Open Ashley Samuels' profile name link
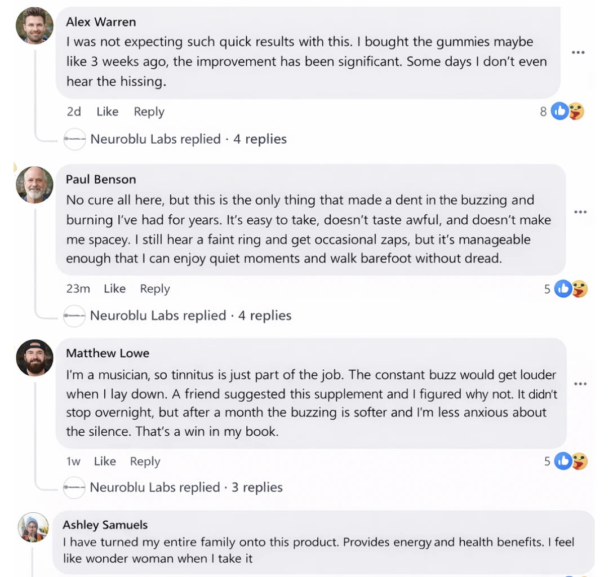Screen dimensions: 613x577 pyautogui.click(x=105, y=525)
